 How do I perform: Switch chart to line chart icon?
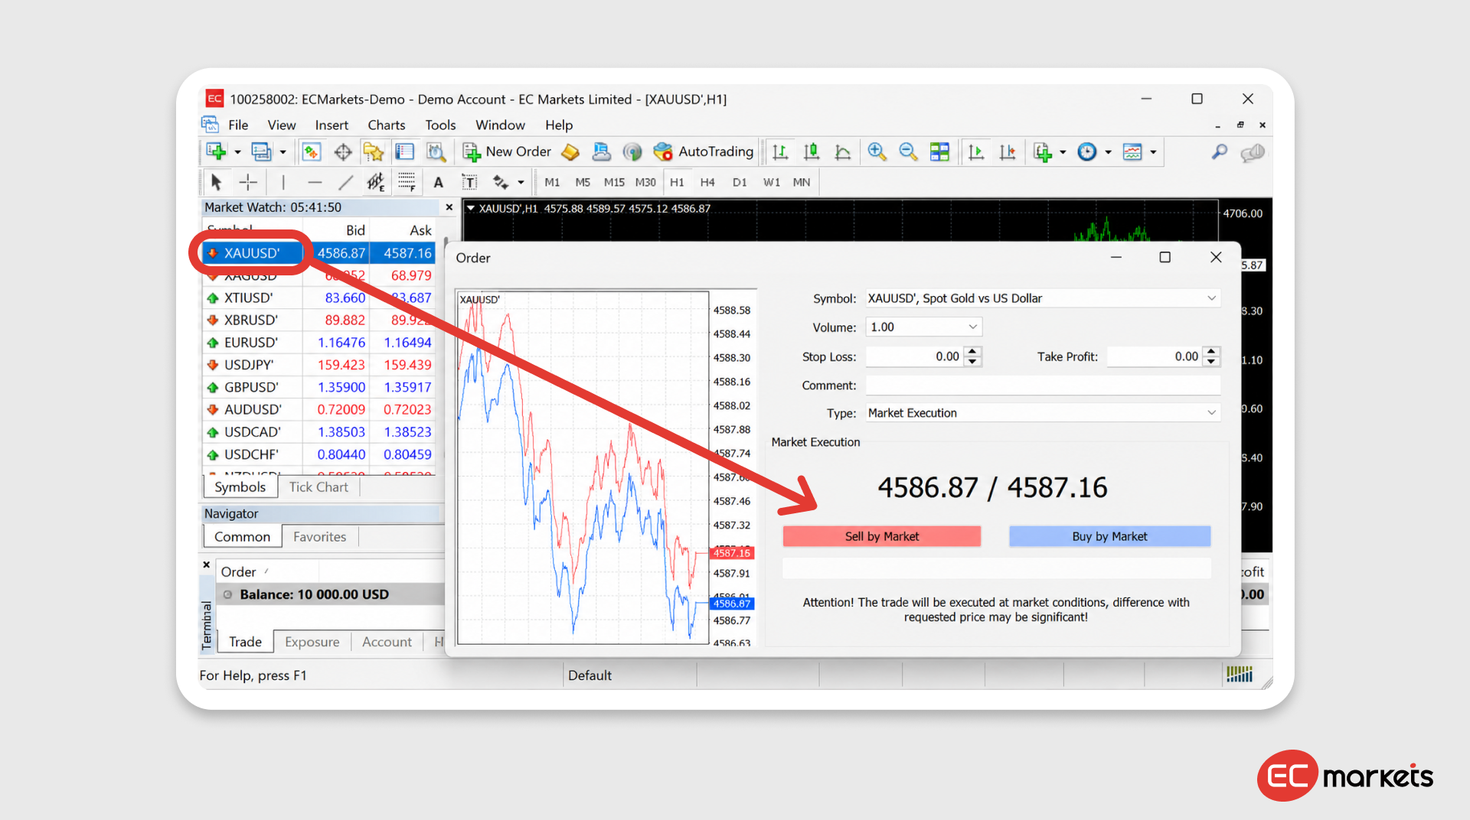pos(843,151)
